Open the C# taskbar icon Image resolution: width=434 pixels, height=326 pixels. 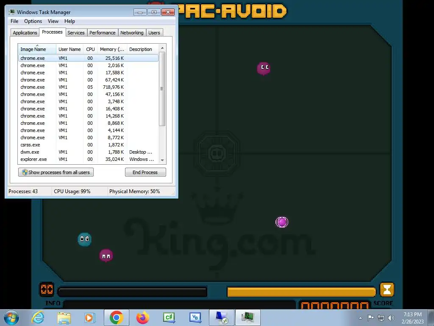pyautogui.click(x=169, y=318)
